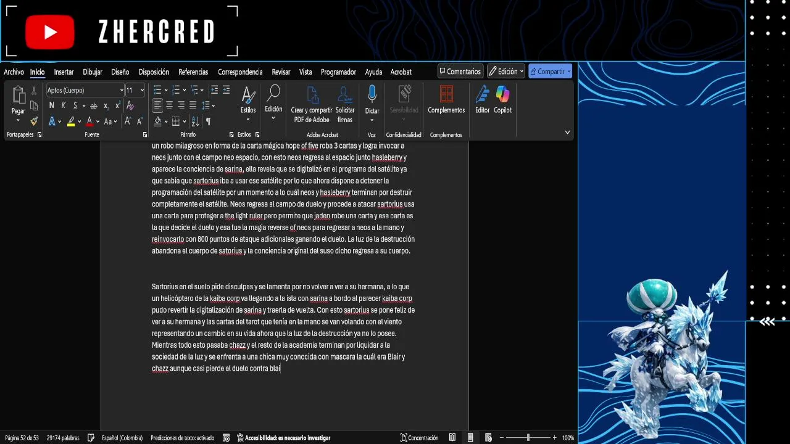Image resolution: width=790 pixels, height=444 pixels.
Task: Expand numbered list dropdown arrow
Action: (x=185, y=90)
